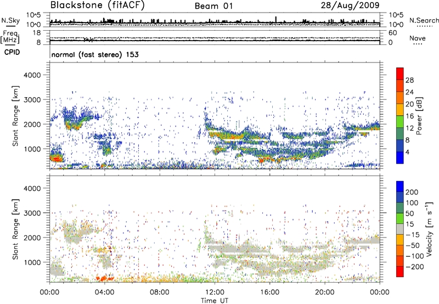The width and height of the screenshot is (439, 304).
Task: Click the "28" value on Power scale
Action: (x=409, y=80)
